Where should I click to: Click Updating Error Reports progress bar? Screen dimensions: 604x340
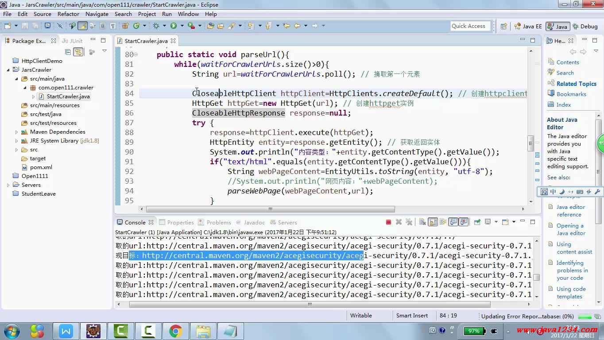coord(585,317)
